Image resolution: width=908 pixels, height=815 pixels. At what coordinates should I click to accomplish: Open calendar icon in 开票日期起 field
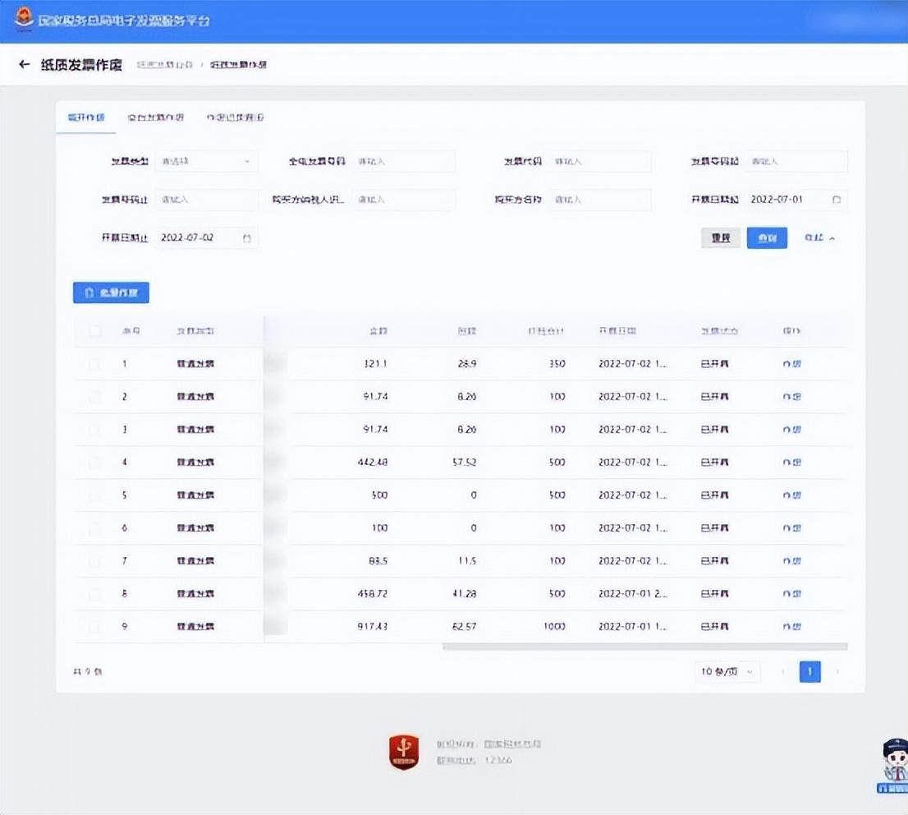837,200
